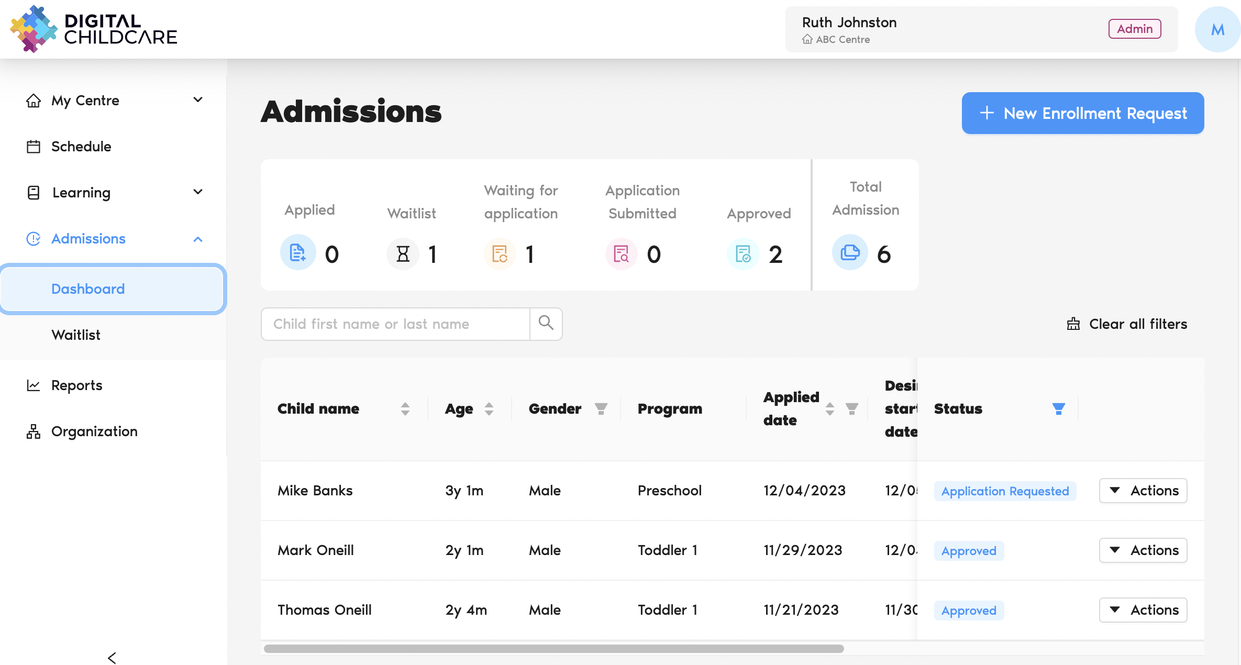
Task: Click the Approved status counter icon
Action: pyautogui.click(x=743, y=254)
